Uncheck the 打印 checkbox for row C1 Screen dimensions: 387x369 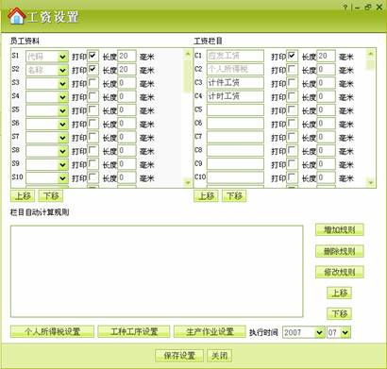pyautogui.click(x=293, y=56)
